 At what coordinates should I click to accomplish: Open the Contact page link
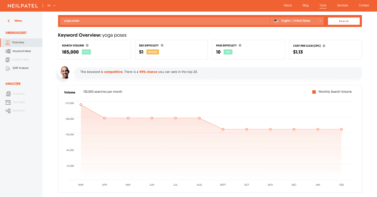coord(363,5)
